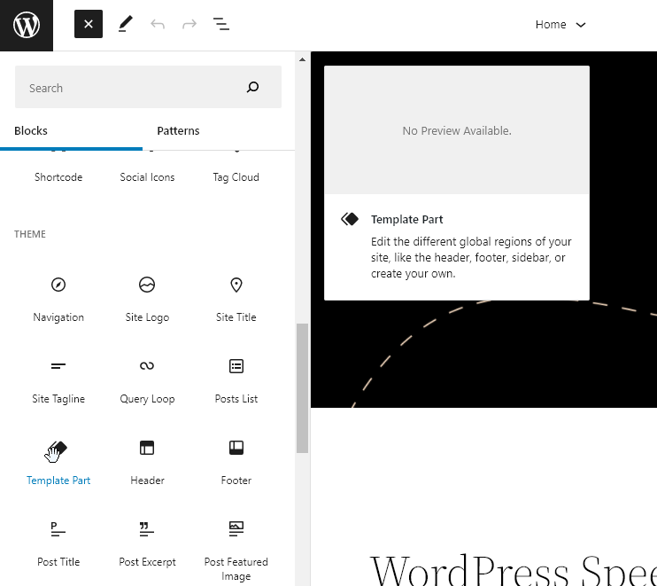Screen dimensions: 657x586
Task: Click the Redo arrow
Action: [x=189, y=25]
